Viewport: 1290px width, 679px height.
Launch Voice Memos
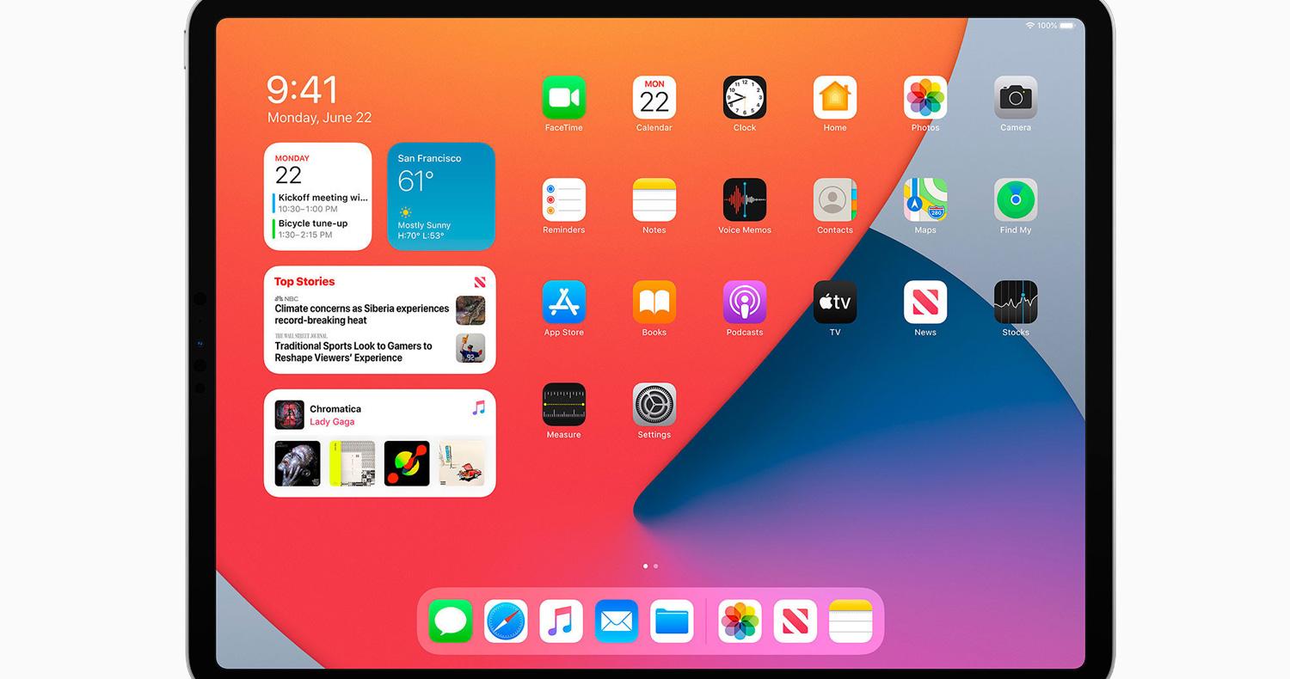(744, 200)
